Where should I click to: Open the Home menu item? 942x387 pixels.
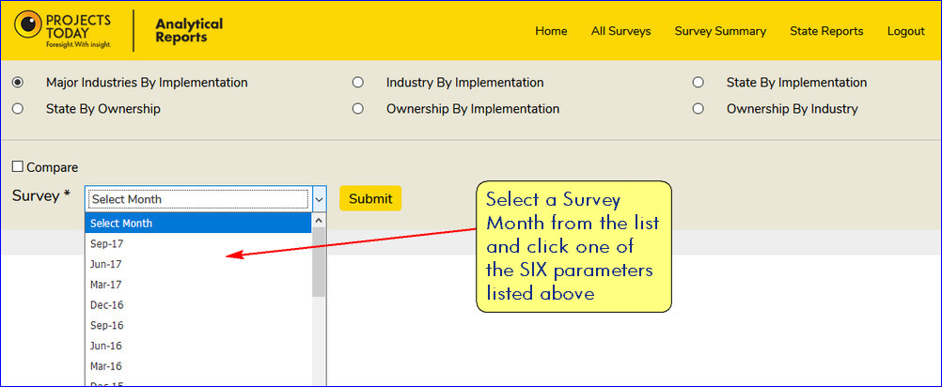[x=551, y=31]
